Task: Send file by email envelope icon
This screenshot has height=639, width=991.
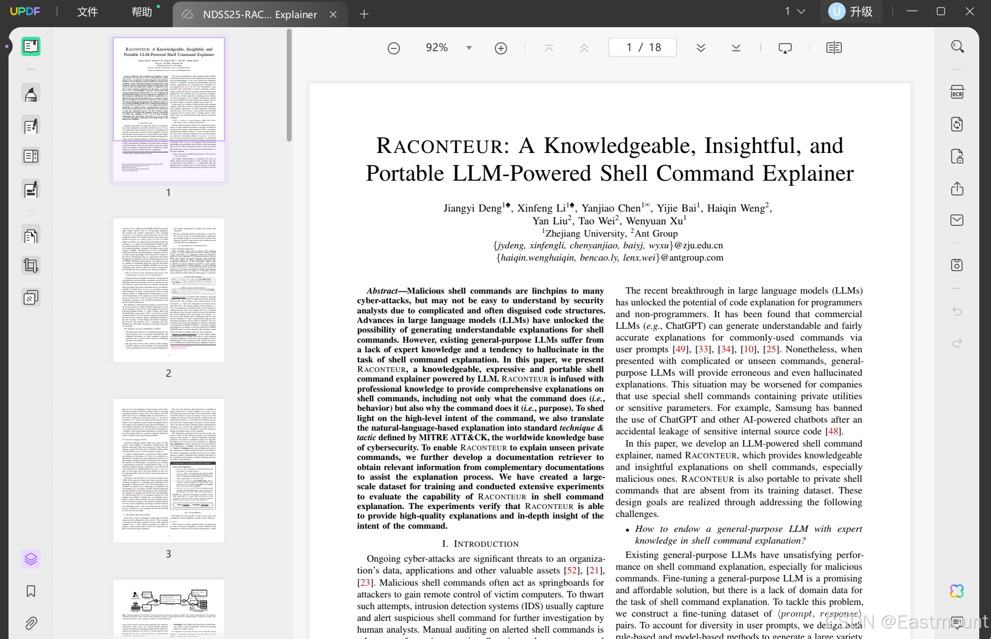Action: (x=957, y=220)
